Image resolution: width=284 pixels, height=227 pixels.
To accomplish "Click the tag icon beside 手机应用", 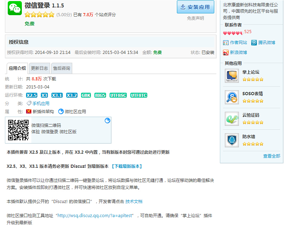I will click(x=29, y=103).
